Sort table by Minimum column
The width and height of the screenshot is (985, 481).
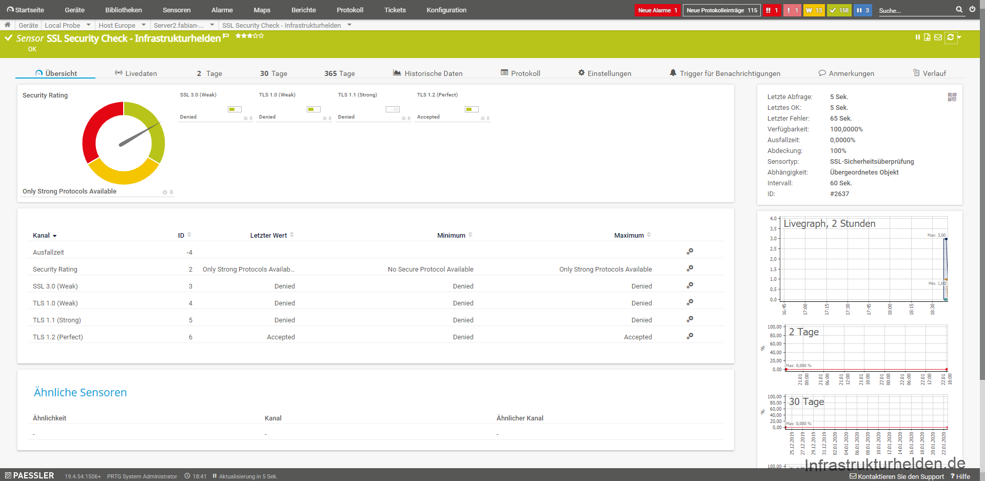[455, 235]
